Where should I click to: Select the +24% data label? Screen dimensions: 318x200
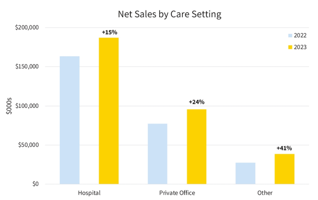coord(197,102)
